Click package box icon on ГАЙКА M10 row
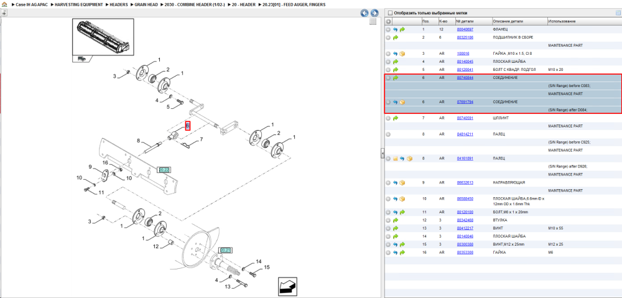The image size is (622, 298). tap(402, 54)
